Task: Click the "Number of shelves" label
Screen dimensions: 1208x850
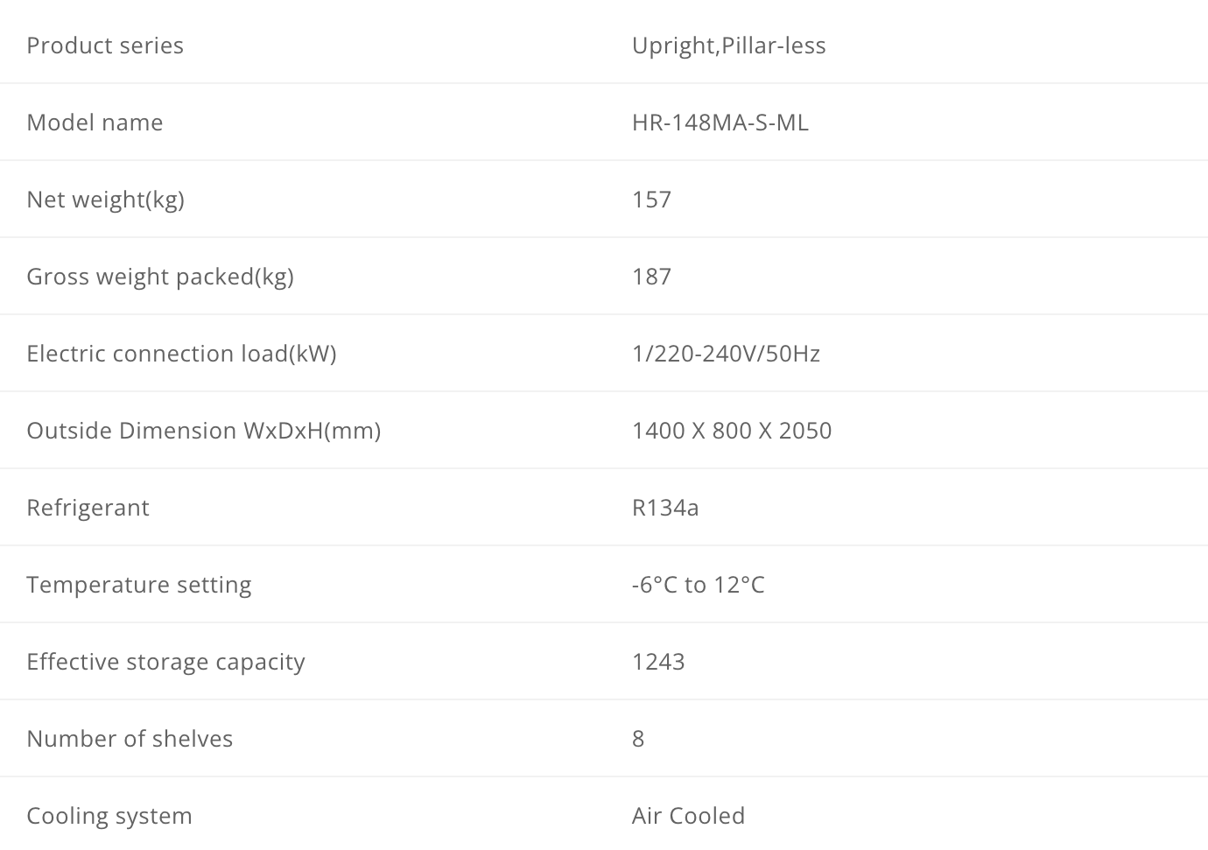Action: (130, 739)
